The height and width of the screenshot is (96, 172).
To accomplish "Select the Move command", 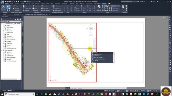I will [77, 6].
